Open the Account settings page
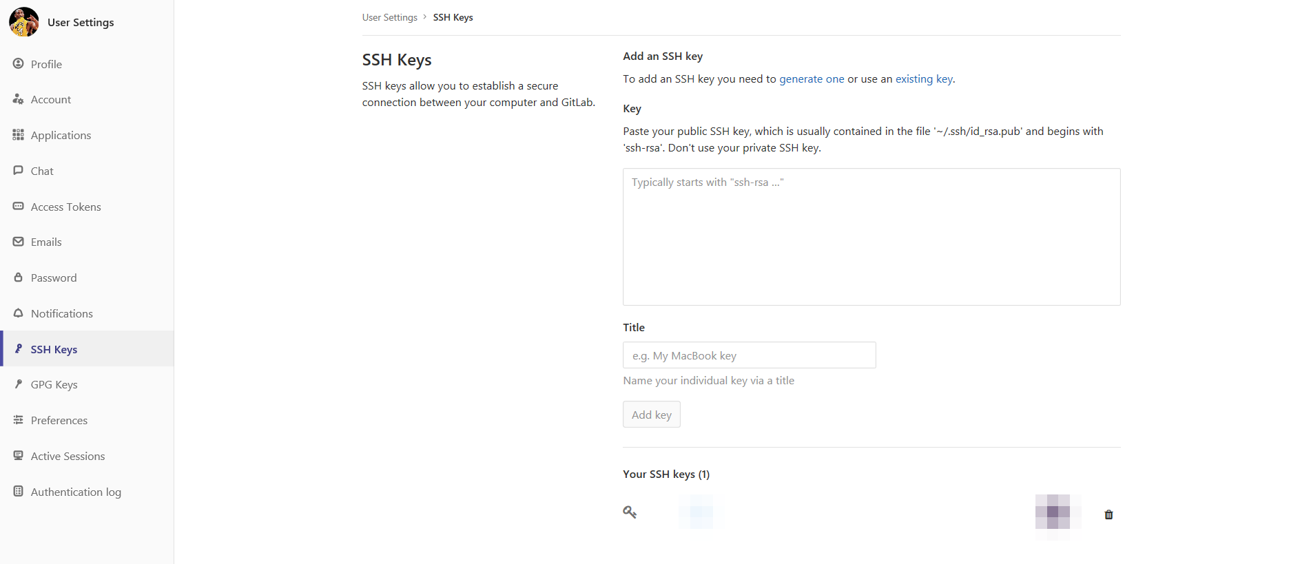This screenshot has height=564, width=1300. click(x=51, y=100)
